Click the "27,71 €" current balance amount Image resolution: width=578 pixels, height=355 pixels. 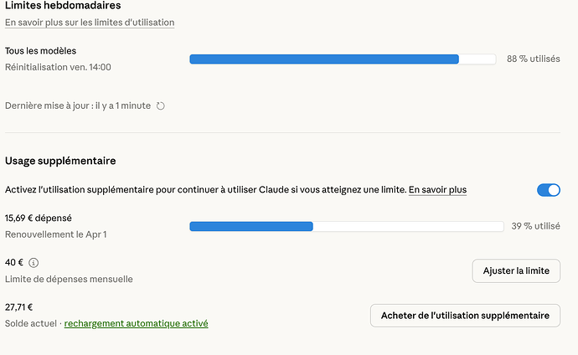19,307
